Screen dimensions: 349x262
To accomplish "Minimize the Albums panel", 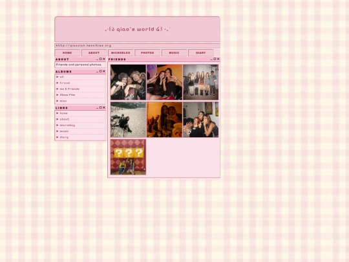I will pyautogui.click(x=97, y=72).
